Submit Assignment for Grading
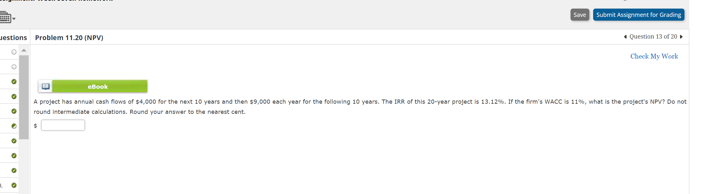Viewport: 702px width, 194px height. click(638, 15)
